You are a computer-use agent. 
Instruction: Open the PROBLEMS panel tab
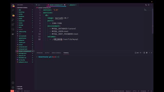40,53
